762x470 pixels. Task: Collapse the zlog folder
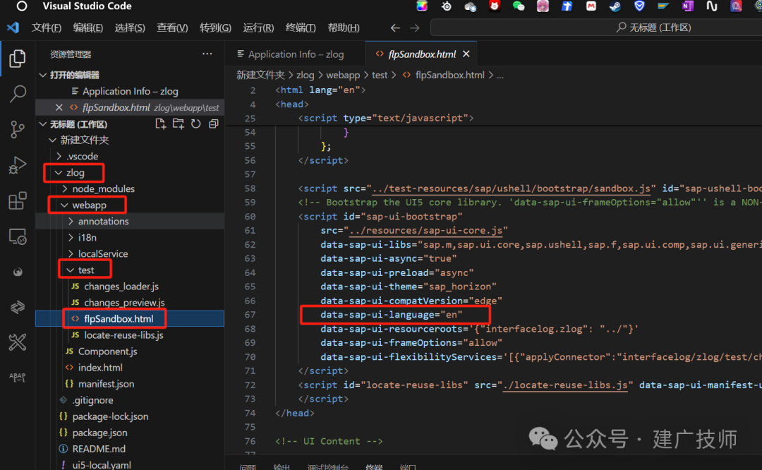(59, 172)
